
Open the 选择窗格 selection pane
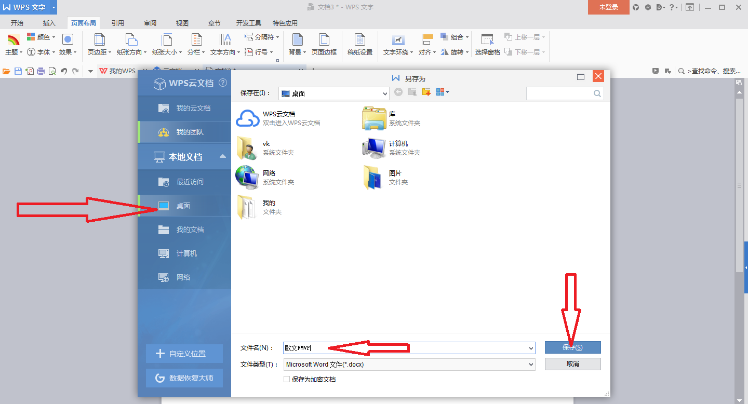487,45
